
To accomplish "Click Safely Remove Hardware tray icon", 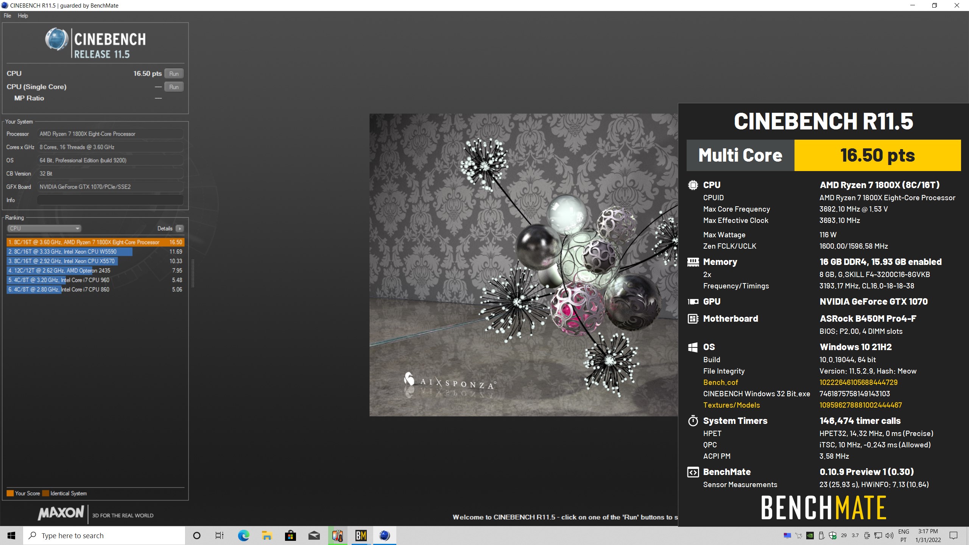I will (821, 536).
